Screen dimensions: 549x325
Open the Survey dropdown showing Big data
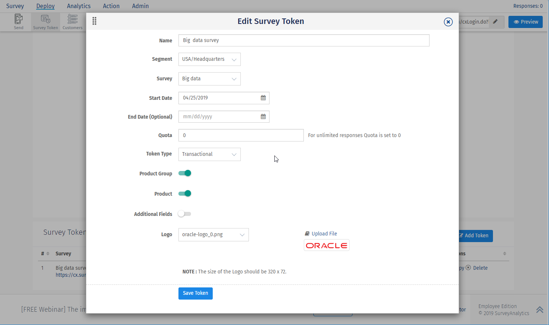(209, 78)
